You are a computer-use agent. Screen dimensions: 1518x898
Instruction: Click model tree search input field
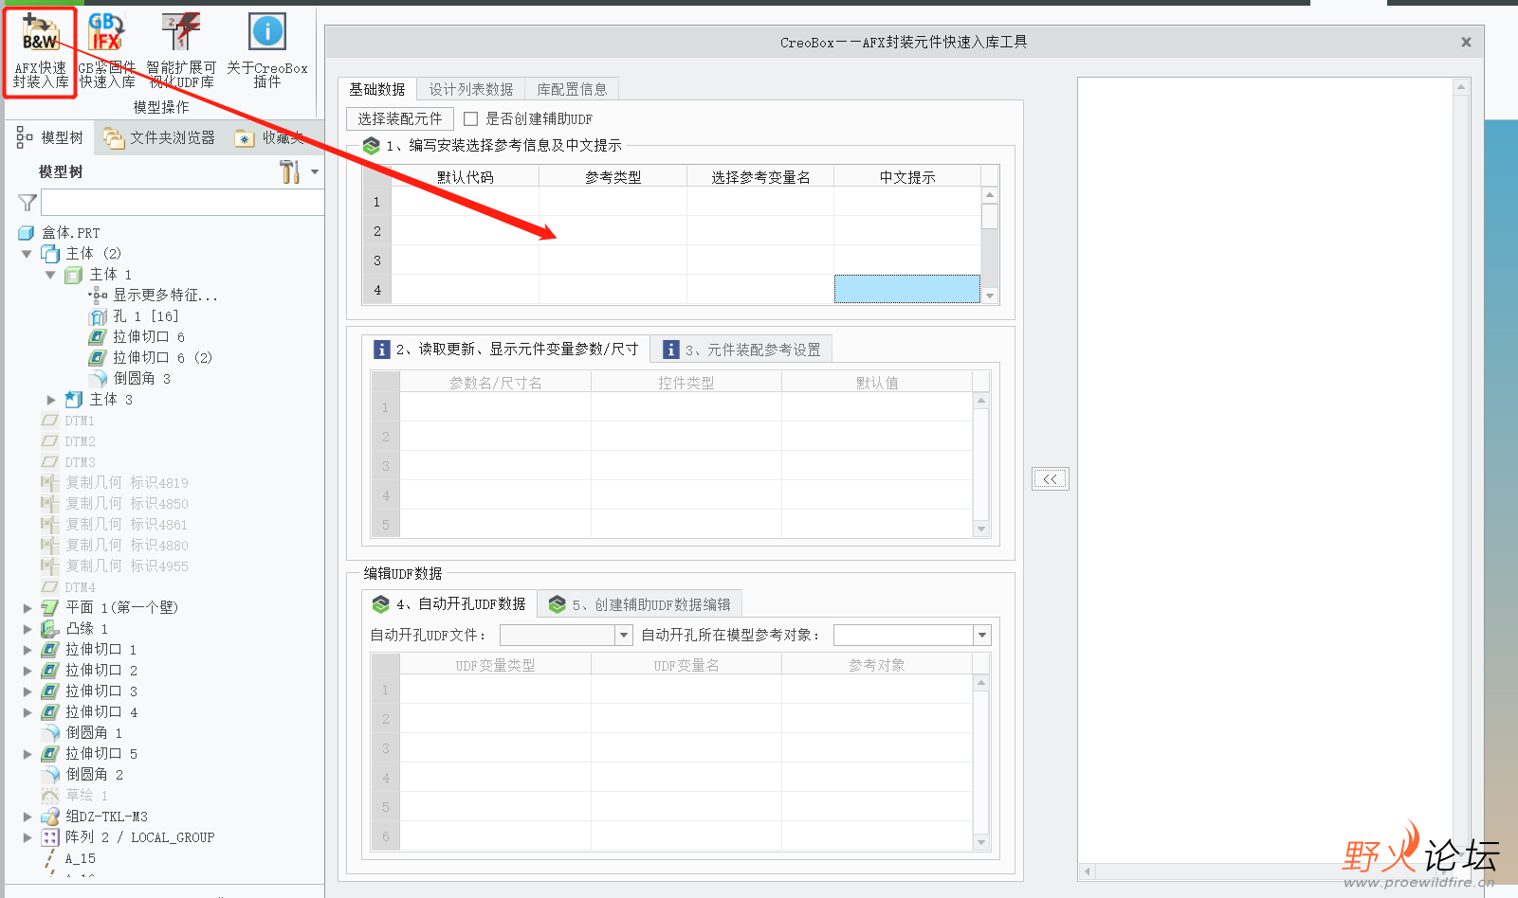click(x=182, y=202)
